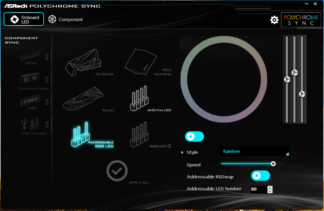Toggle the LED on/off switch below color wheel

(195, 136)
